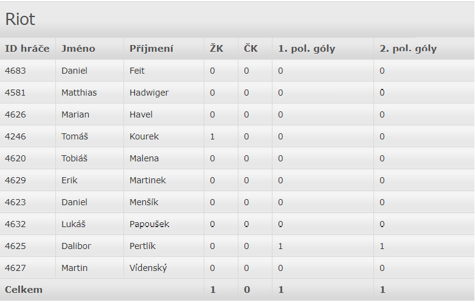Click the ČK column header
475x302 pixels.
[x=251, y=49]
